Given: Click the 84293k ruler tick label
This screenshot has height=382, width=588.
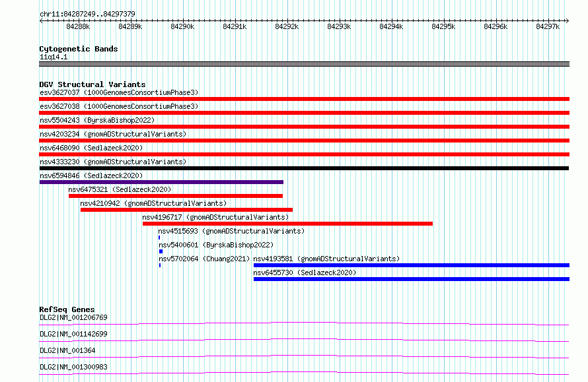Looking at the screenshot, I should pyautogui.click(x=340, y=26).
